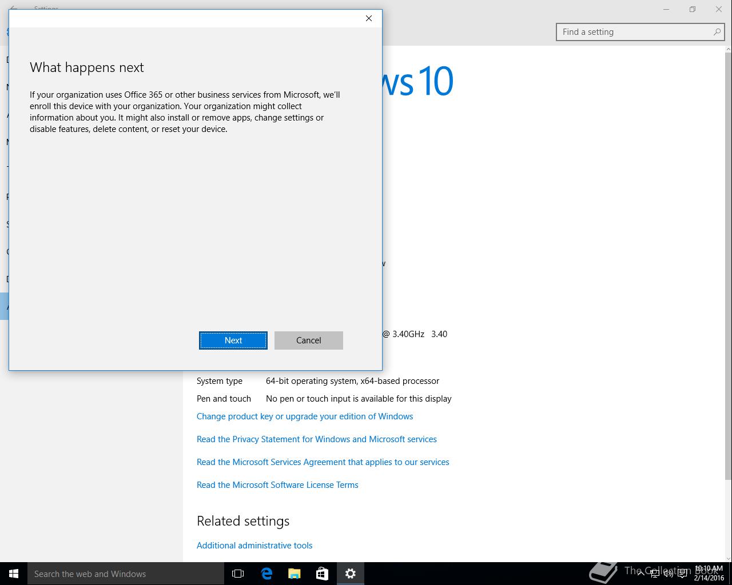Click the 'System type' label
The height and width of the screenshot is (585, 732).
(220, 381)
